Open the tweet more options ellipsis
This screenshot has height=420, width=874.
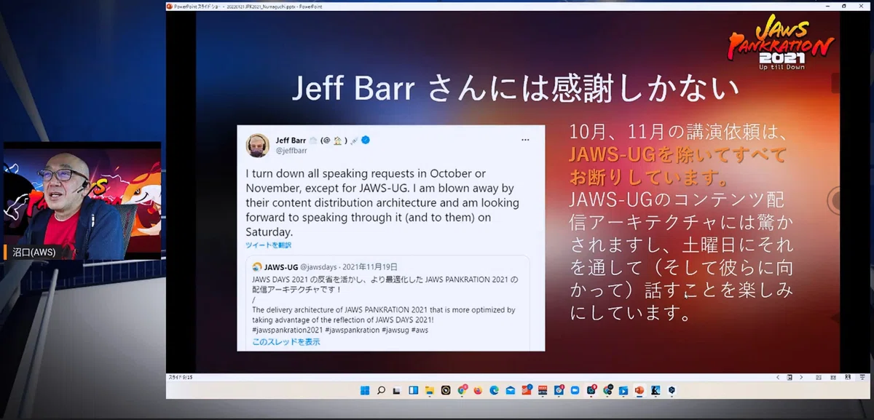(x=525, y=140)
